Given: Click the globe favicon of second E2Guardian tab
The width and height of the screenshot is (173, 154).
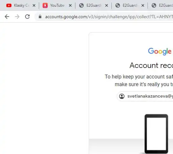Looking at the screenshot, I should pos(118,5).
